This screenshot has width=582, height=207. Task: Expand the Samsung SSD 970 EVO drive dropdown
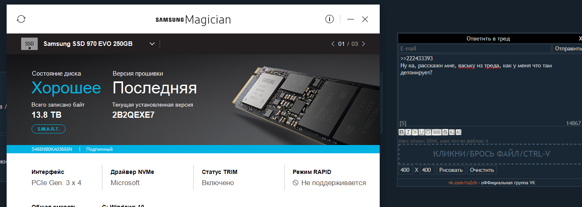[152, 44]
